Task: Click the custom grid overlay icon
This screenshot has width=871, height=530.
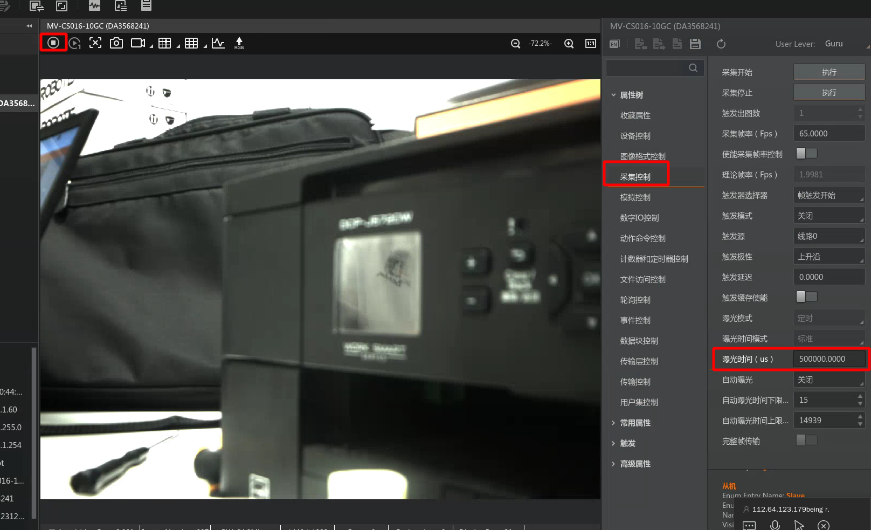Action: click(165, 43)
